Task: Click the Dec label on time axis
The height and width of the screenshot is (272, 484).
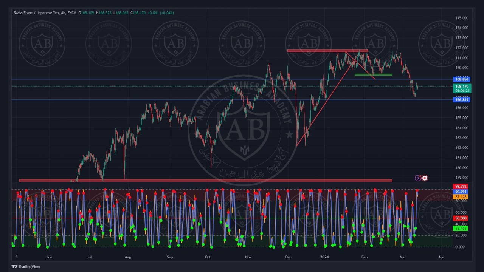Action: pos(289,257)
